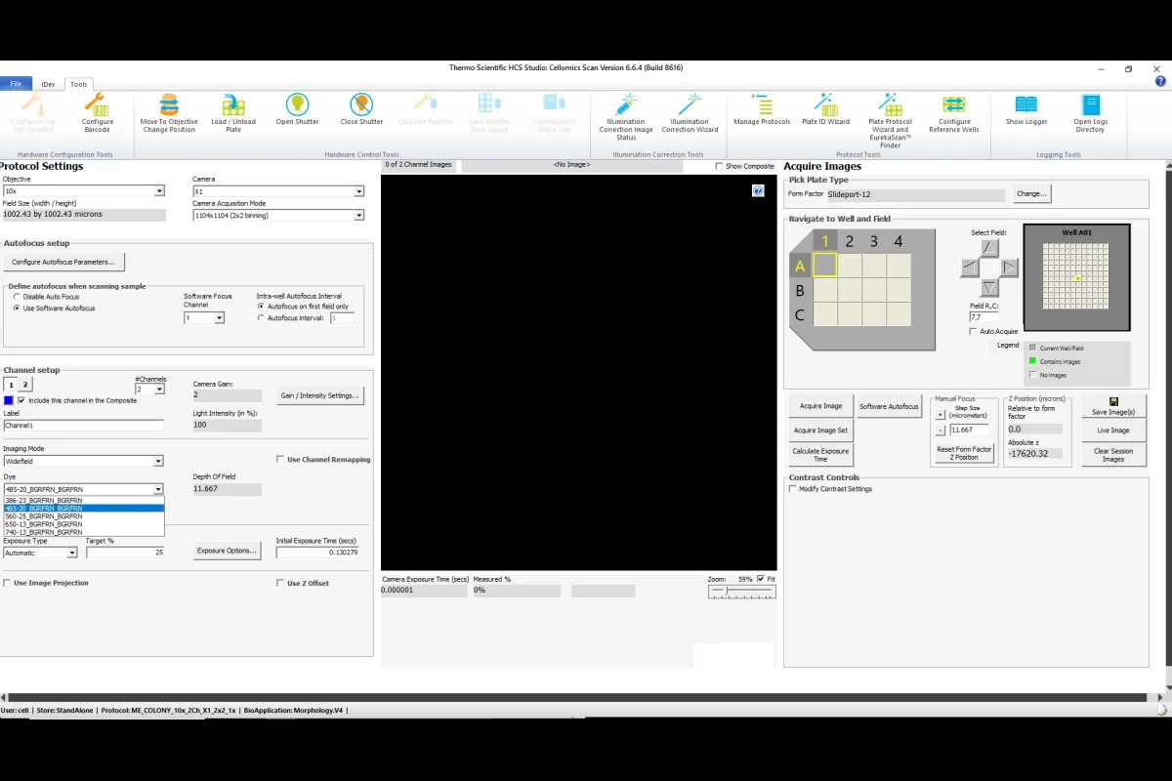
Task: Click the zoom slider control
Action: click(728, 592)
